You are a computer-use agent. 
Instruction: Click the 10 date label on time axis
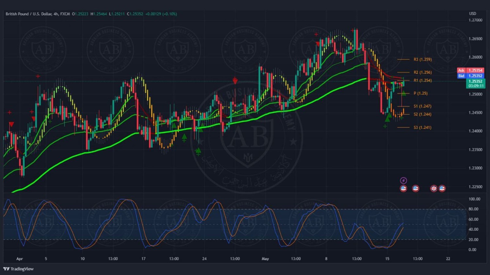point(82,259)
